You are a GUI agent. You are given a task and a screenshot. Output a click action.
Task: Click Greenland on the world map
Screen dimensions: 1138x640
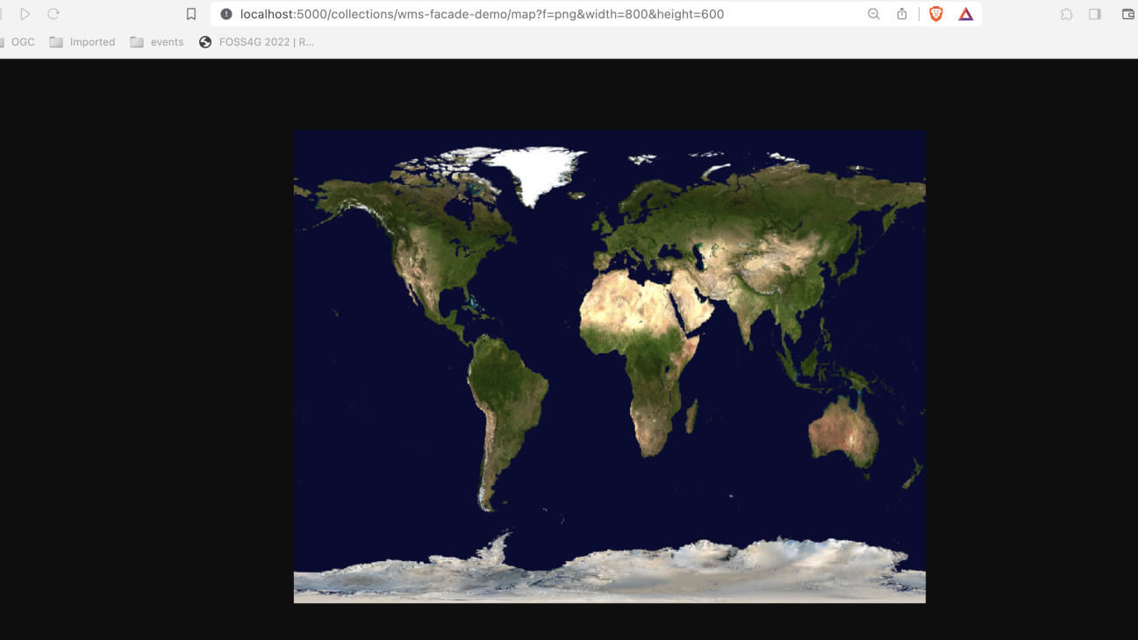(x=535, y=171)
